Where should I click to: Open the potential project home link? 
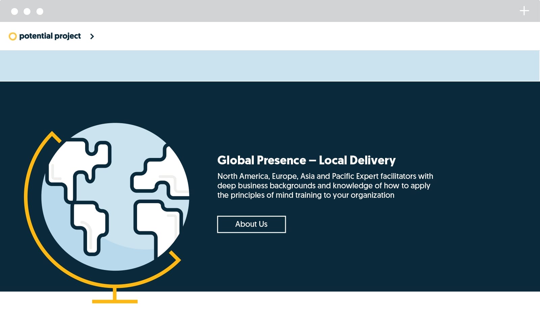tap(50, 36)
